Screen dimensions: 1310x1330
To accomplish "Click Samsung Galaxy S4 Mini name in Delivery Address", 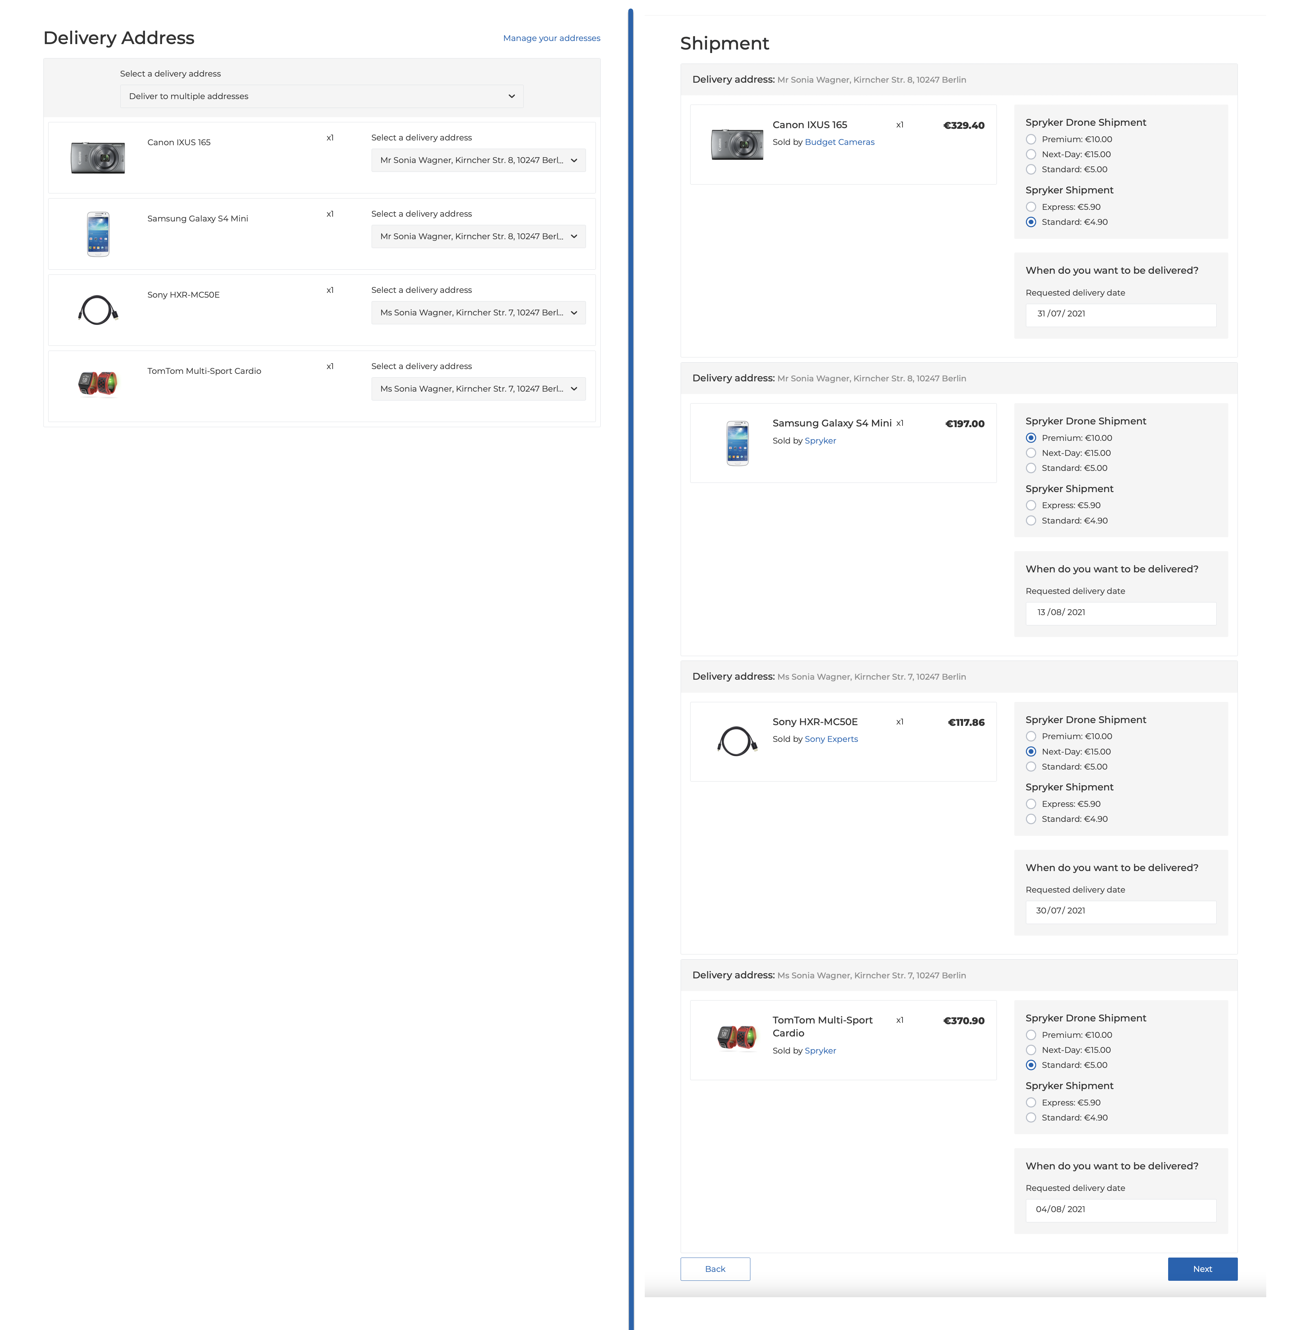I will click(198, 219).
